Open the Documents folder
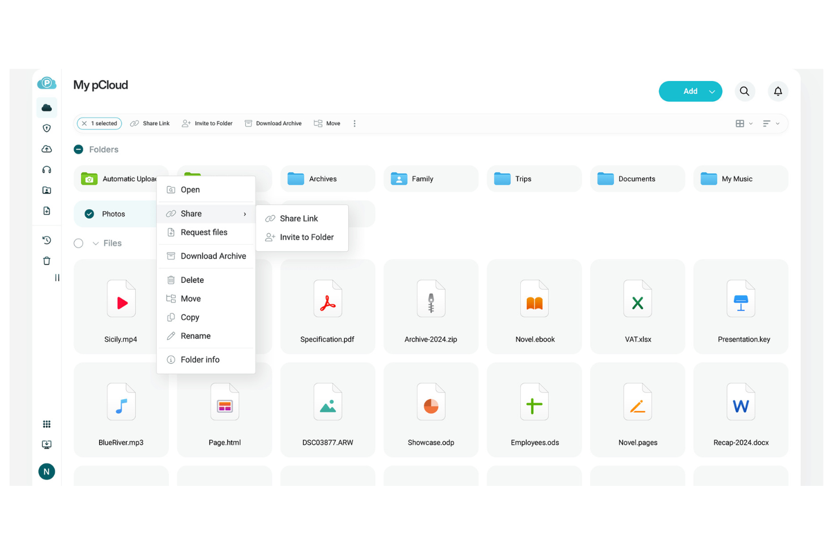The height and width of the screenshot is (555, 833). (x=638, y=179)
